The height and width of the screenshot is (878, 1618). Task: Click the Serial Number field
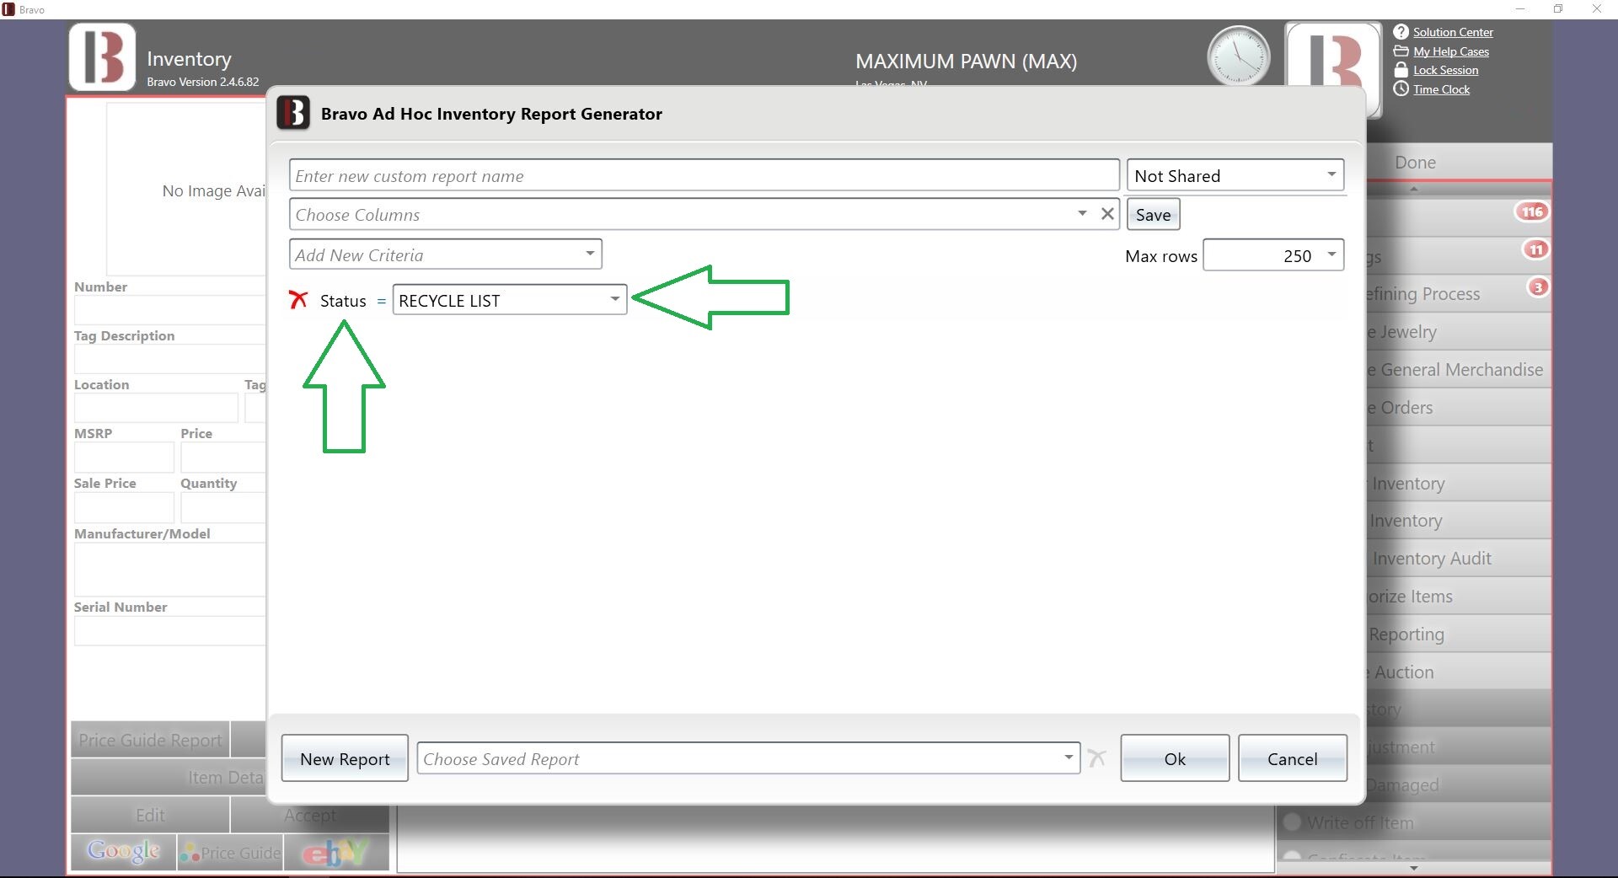pyautogui.click(x=170, y=630)
